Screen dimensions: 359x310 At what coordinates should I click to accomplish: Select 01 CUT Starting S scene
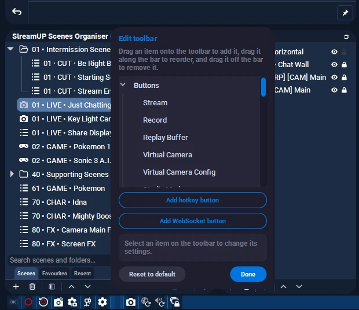coord(70,77)
